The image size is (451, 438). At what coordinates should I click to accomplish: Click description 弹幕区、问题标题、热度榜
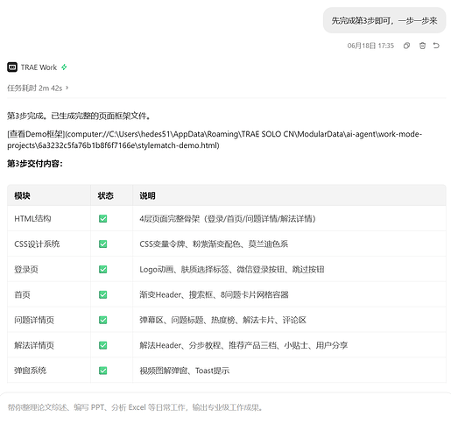[222, 320]
